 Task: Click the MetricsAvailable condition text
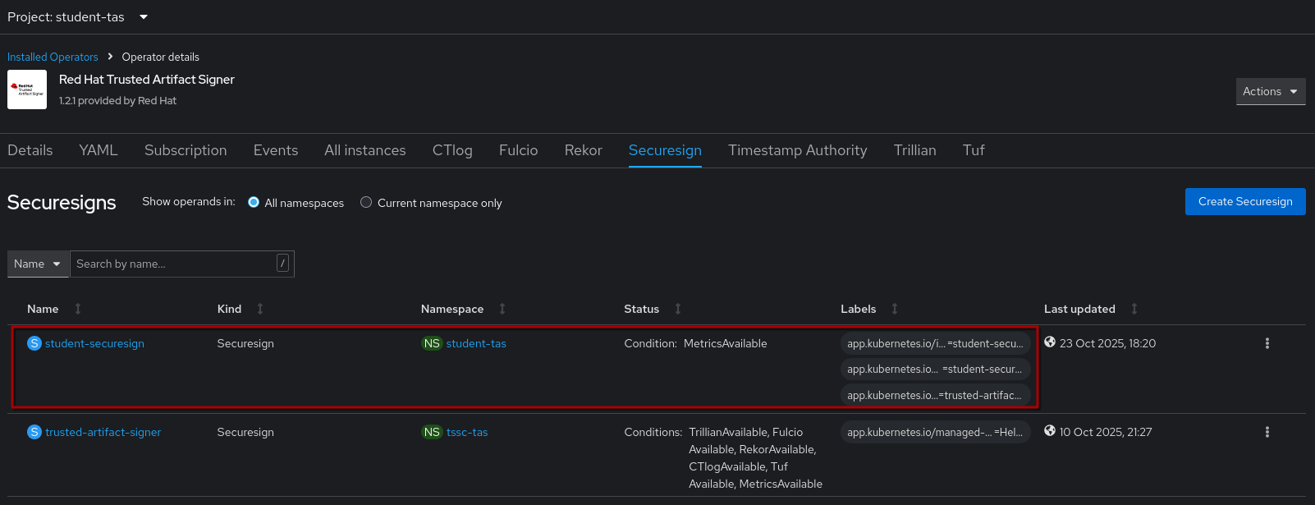point(726,343)
